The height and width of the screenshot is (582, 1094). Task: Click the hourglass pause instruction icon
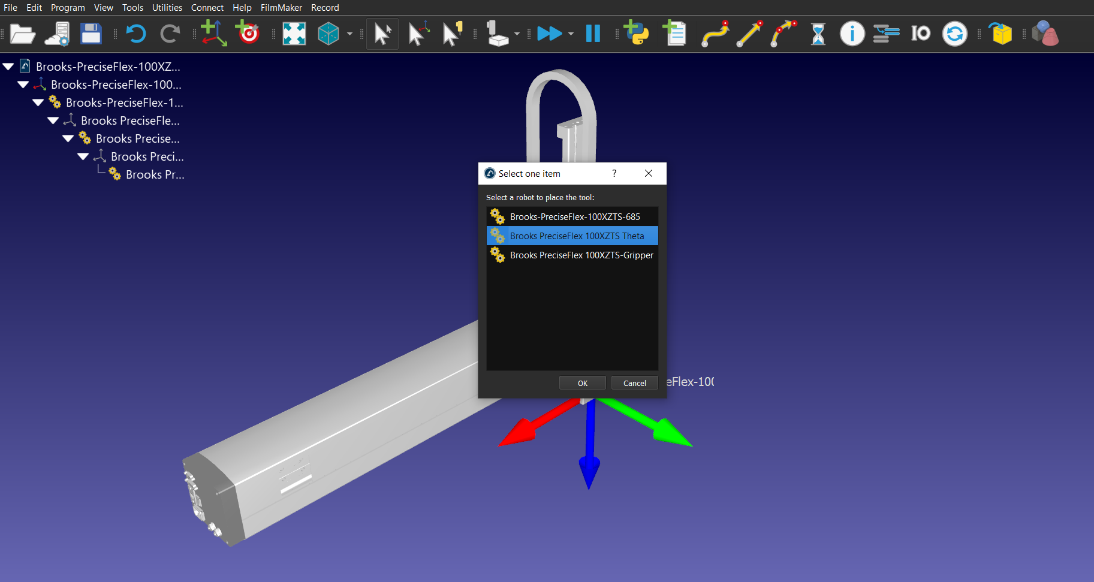coord(818,34)
